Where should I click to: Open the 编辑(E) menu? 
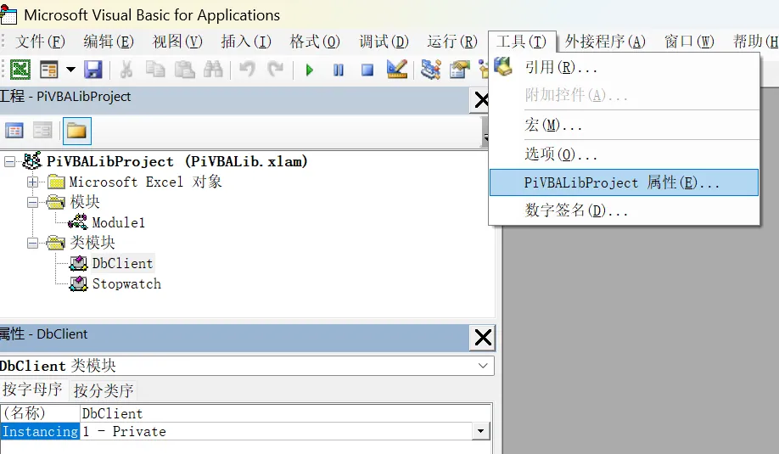109,42
